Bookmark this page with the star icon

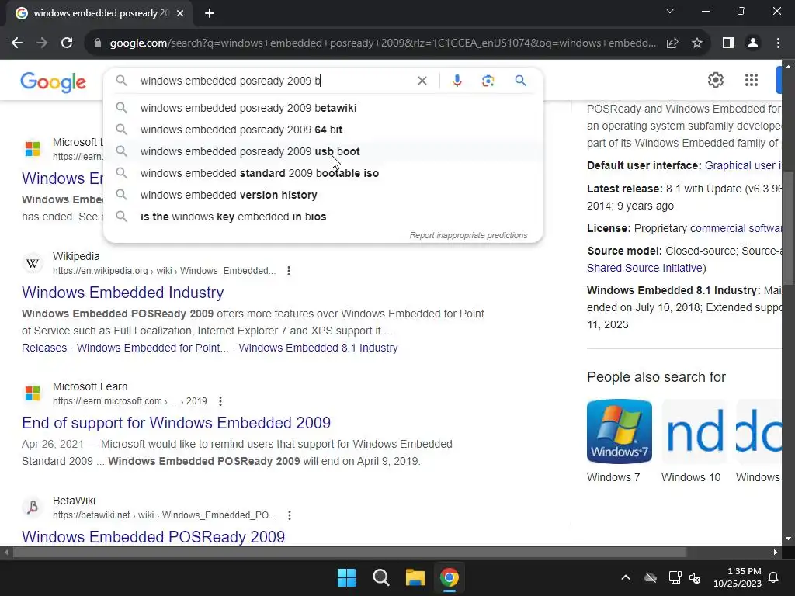pos(697,43)
